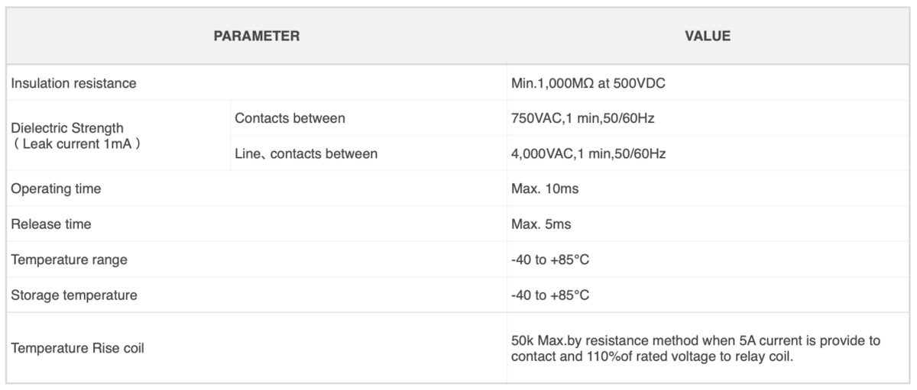Click the Temperature range -40 to +85°C value
Viewport: 917px width, 390px height.
550,259
